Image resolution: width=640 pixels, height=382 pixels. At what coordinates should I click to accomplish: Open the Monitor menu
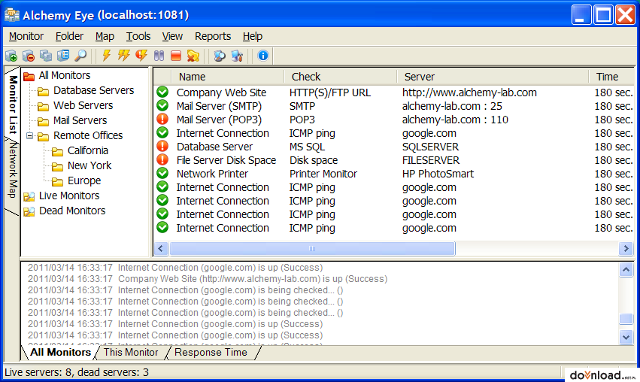click(x=26, y=36)
